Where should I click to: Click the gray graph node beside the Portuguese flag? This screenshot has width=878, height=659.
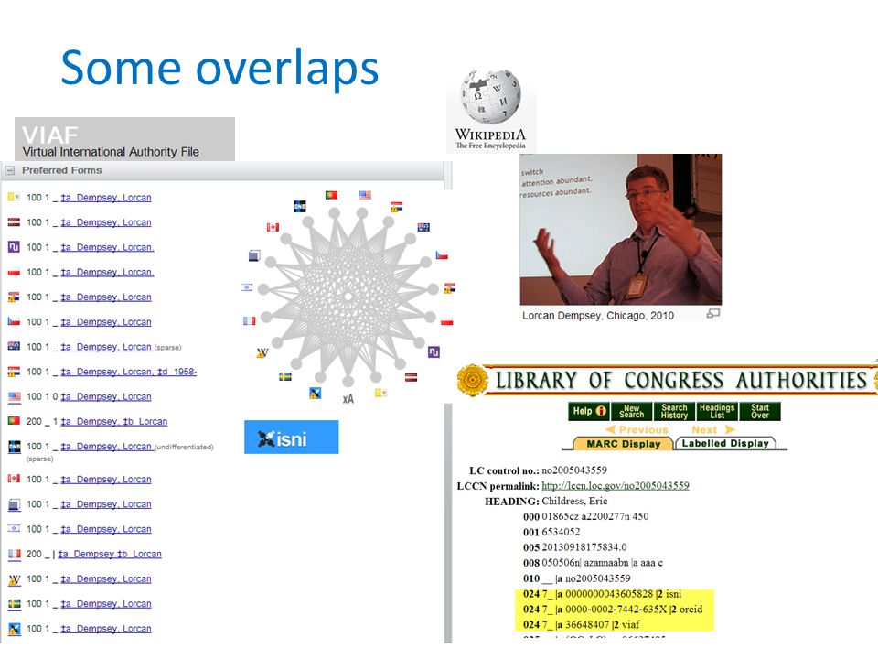tap(335, 213)
